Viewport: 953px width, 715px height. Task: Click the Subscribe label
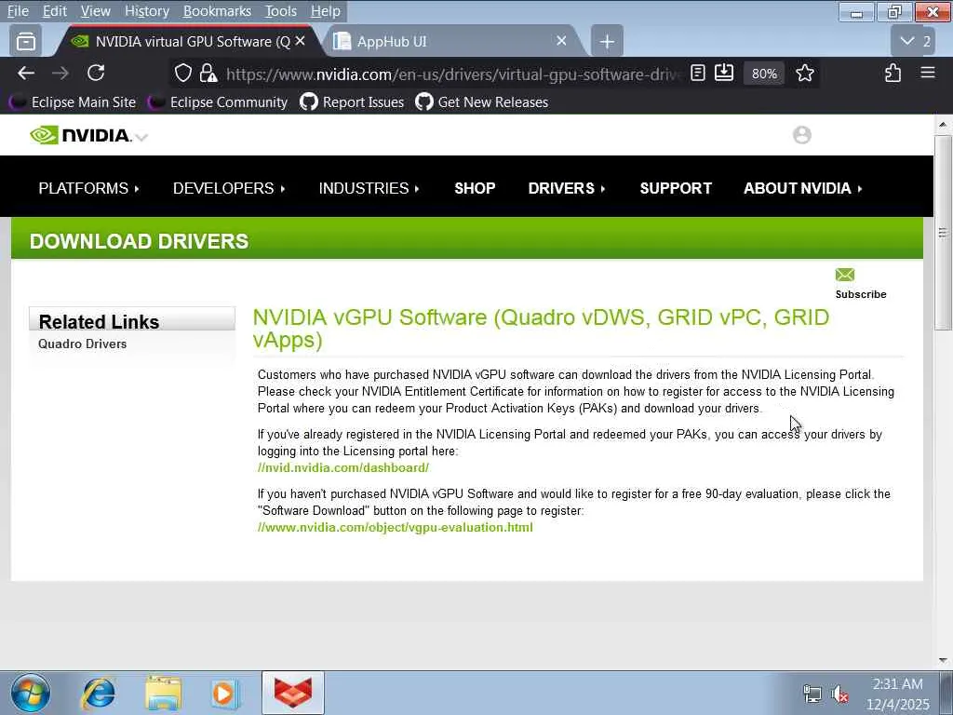click(861, 294)
